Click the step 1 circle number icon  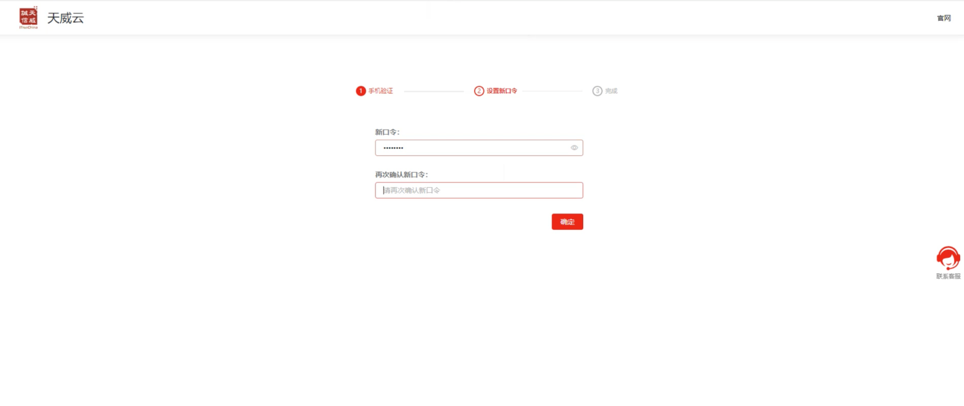tap(361, 91)
